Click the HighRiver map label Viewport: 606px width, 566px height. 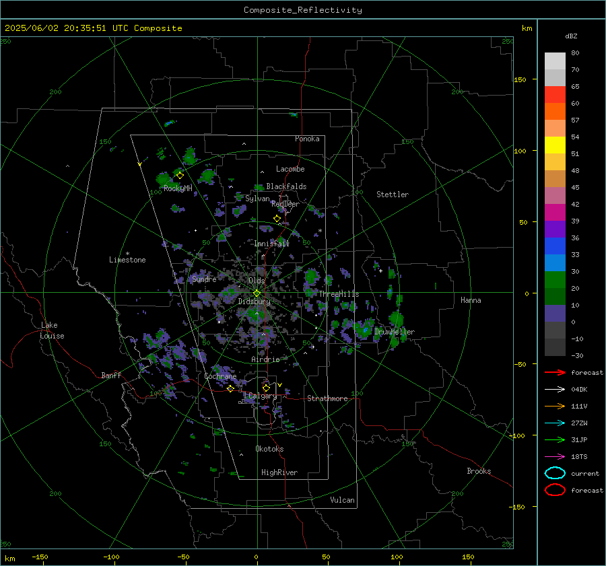279,472
